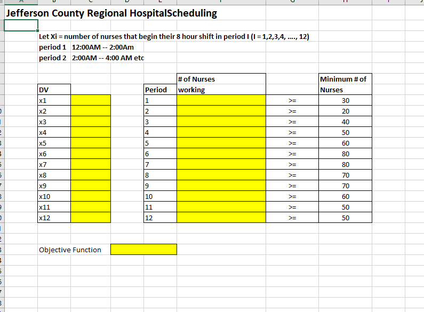
Task: Click the "# of Nurses working" header cell
Action: coord(221,84)
